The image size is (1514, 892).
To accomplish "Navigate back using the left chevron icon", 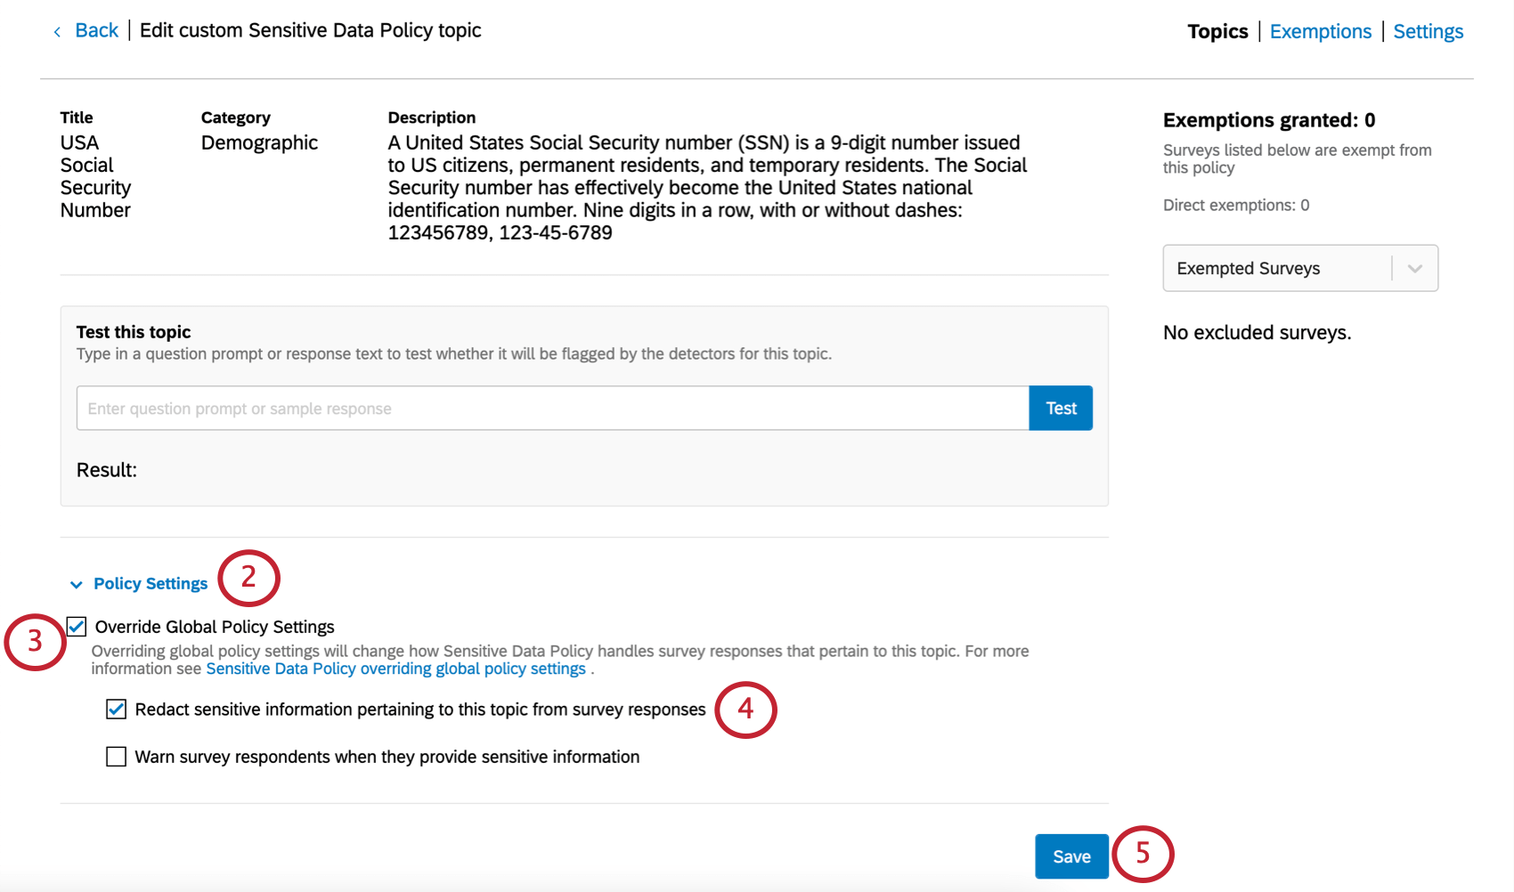I will [56, 30].
